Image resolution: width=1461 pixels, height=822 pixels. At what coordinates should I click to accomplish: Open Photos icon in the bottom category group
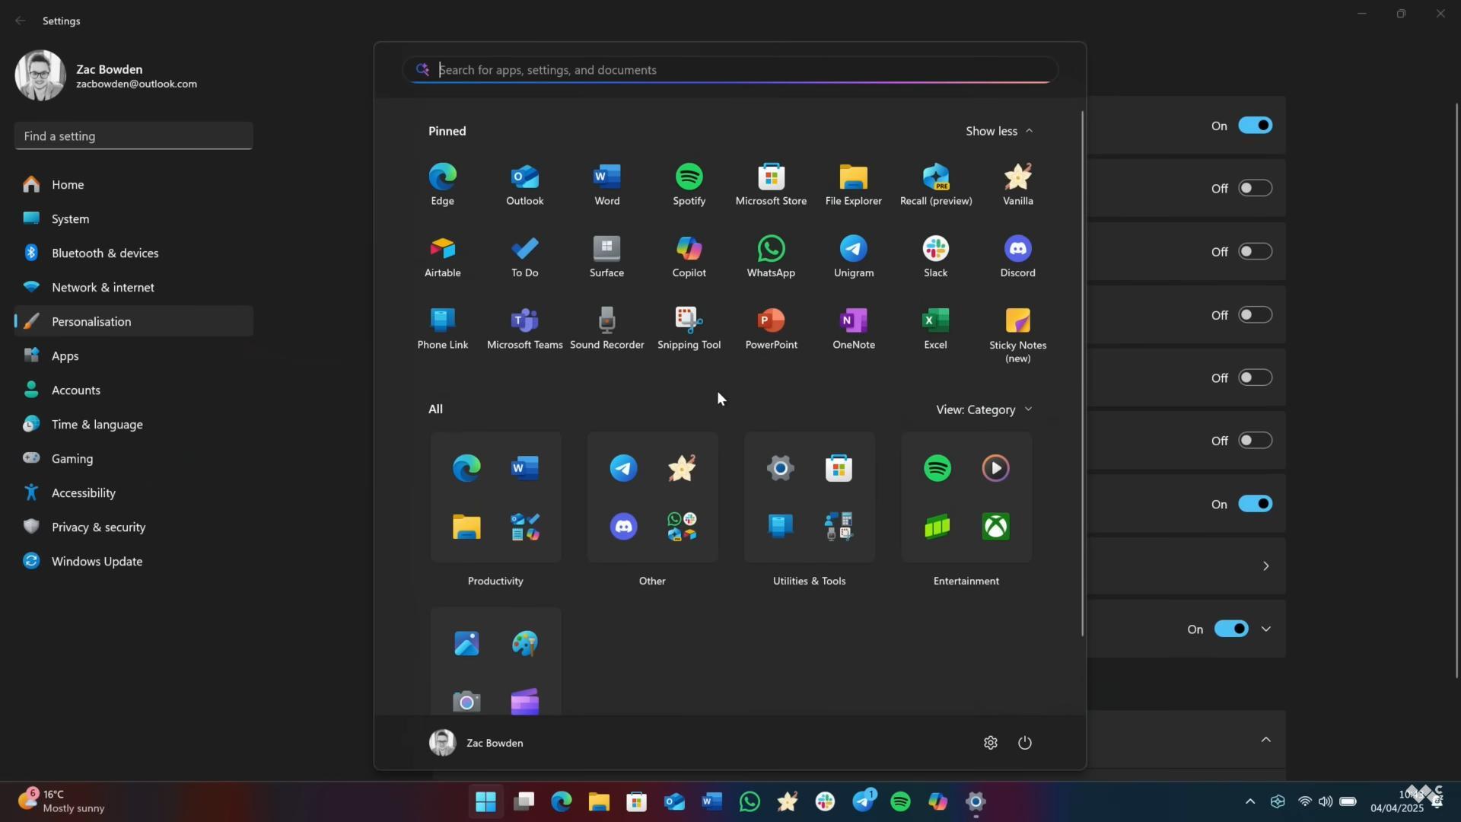[466, 643]
